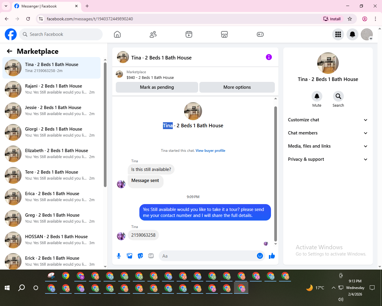The height and width of the screenshot is (306, 382).
Task: Open Windows taskbar search
Action: [21, 288]
